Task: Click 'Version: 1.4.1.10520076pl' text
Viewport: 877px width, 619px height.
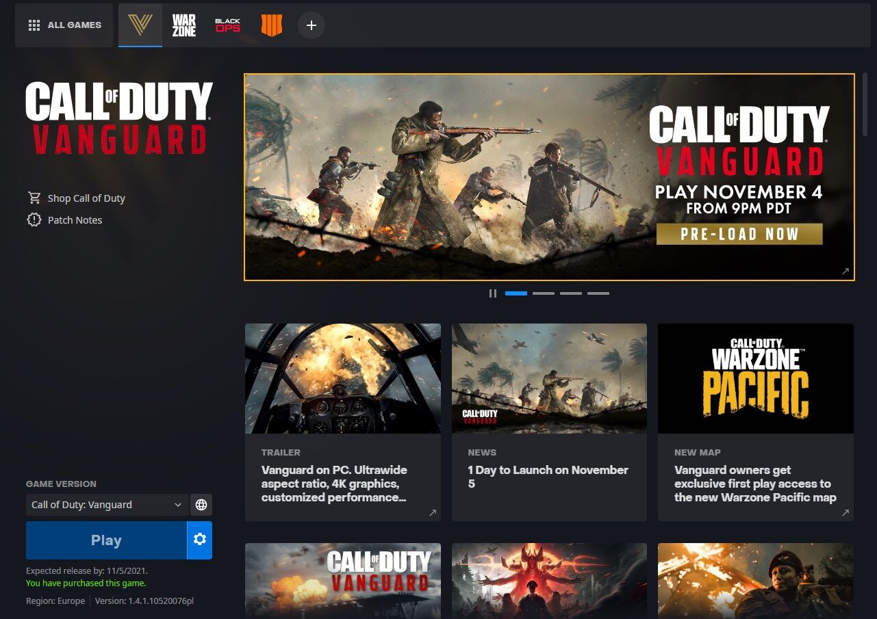Action: coord(144,601)
